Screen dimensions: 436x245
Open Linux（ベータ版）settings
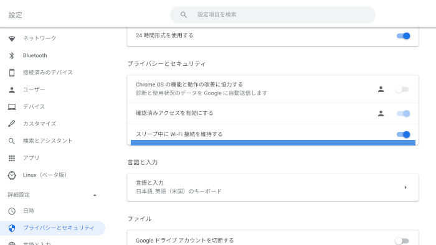click(45, 175)
